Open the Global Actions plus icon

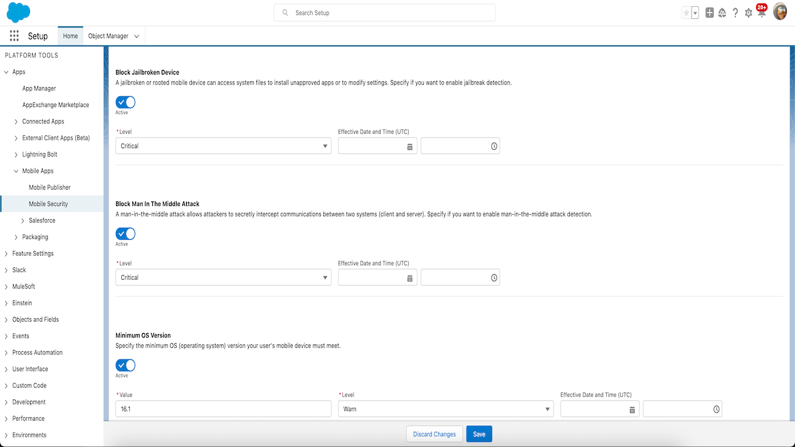(x=710, y=13)
